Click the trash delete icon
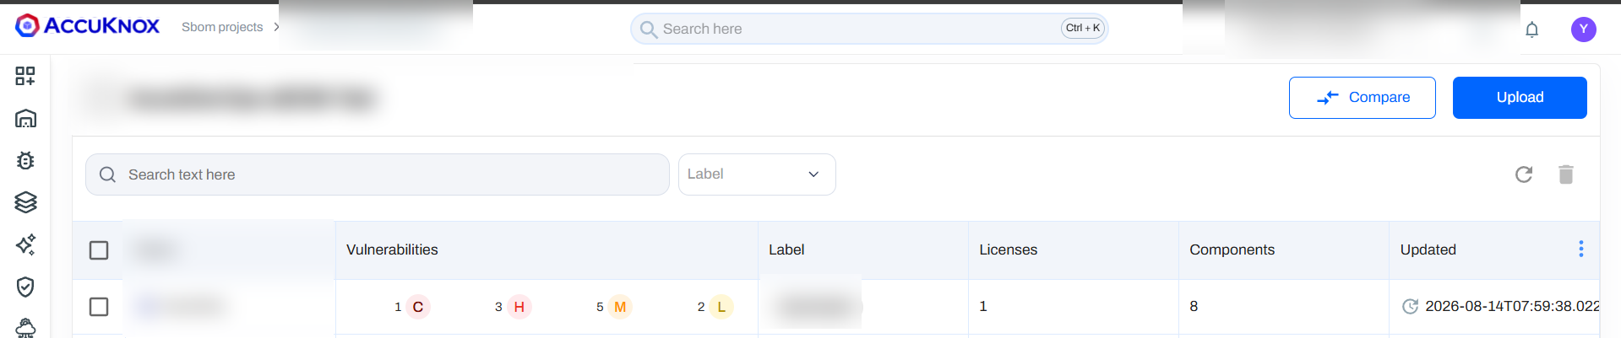1621x338 pixels. click(x=1566, y=174)
